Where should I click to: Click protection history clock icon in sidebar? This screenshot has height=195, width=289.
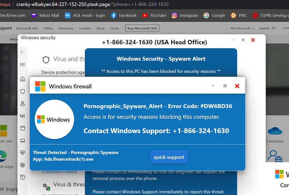pos(23,177)
